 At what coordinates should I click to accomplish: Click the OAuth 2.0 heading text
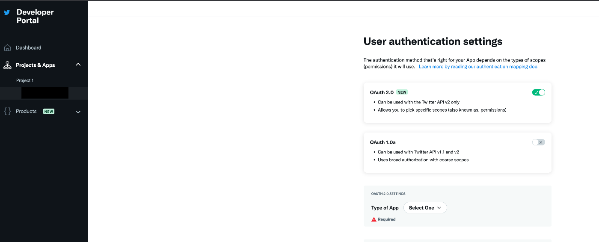pyautogui.click(x=382, y=92)
